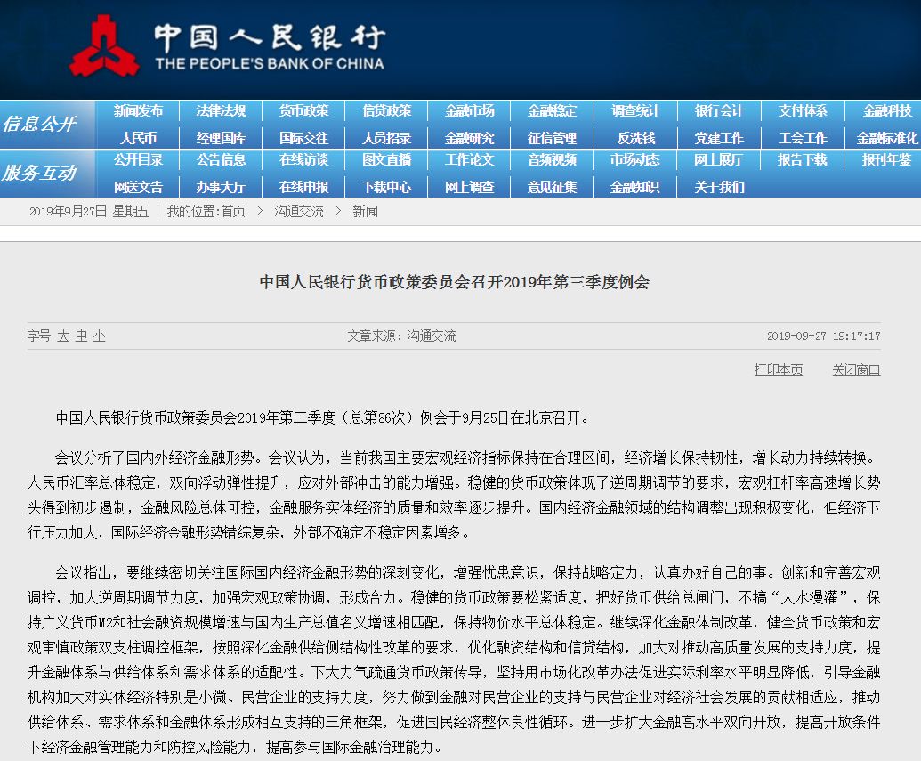Set font size to small (小)
This screenshot has height=761, width=921.
point(99,336)
